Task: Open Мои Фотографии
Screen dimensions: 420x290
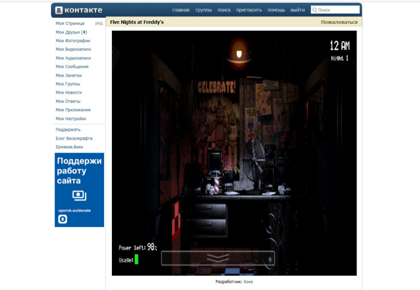Action: [x=73, y=41]
